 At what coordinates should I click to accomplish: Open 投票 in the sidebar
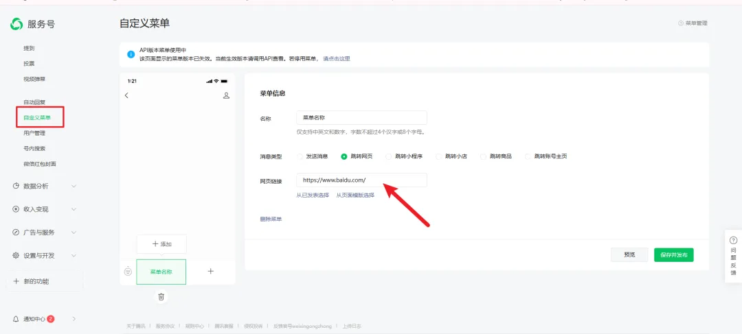[x=29, y=63]
